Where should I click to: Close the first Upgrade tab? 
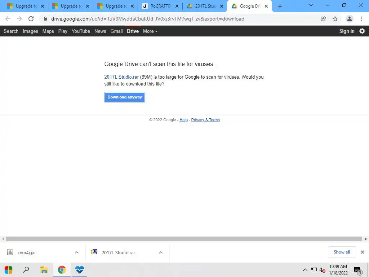[43, 6]
